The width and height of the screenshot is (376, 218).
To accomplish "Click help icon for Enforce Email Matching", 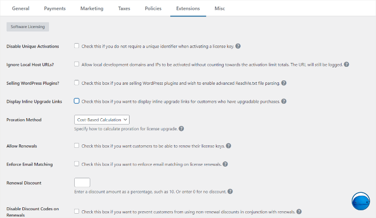I will 225,164.
